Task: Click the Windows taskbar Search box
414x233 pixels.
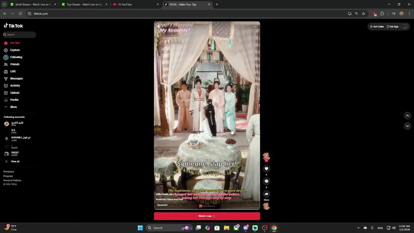Action: pos(170,228)
